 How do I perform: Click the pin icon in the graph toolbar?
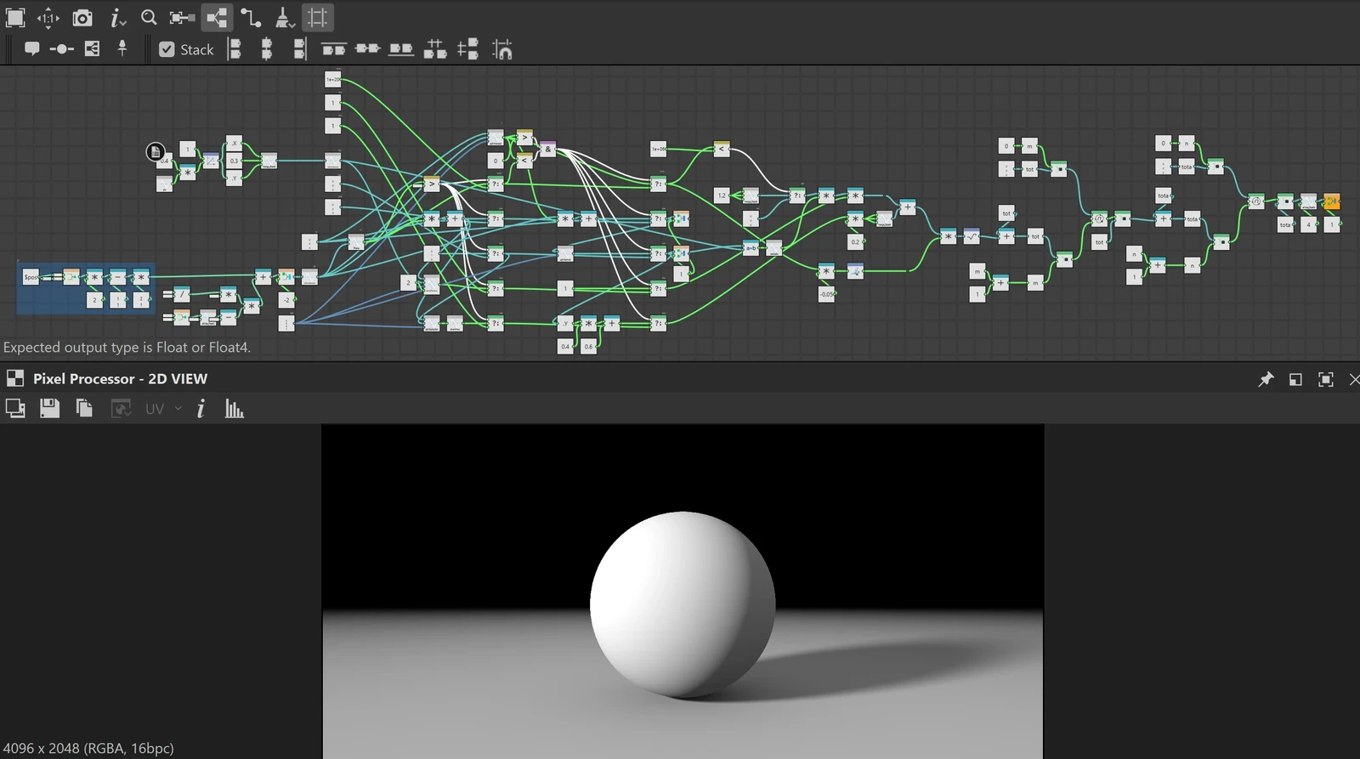tap(122, 48)
